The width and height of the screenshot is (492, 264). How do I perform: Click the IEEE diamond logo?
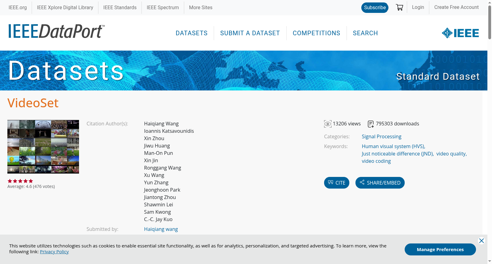click(x=460, y=33)
